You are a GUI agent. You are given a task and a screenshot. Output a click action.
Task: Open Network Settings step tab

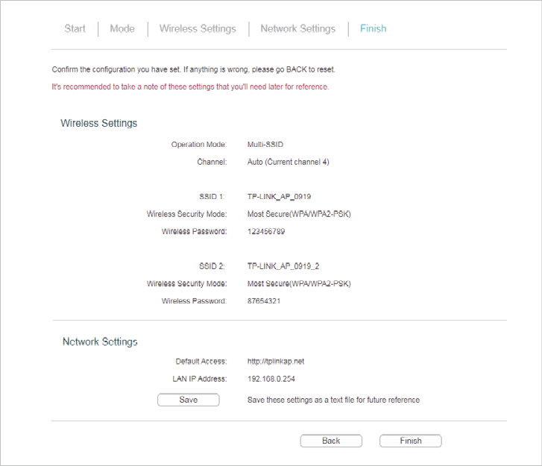tap(297, 28)
